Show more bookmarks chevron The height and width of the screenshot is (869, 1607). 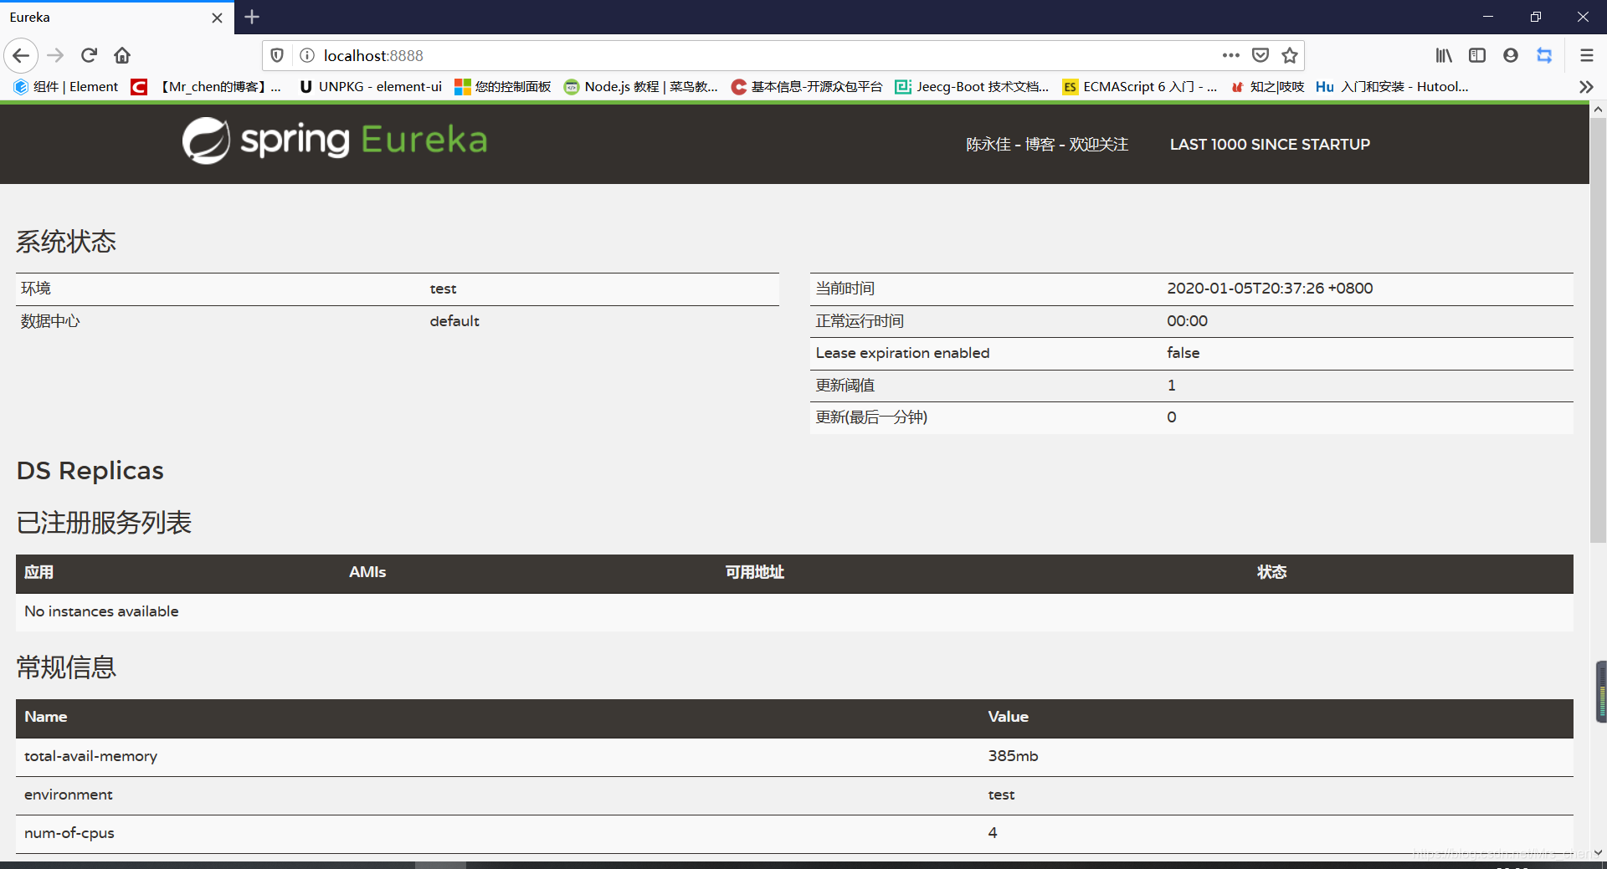point(1586,87)
